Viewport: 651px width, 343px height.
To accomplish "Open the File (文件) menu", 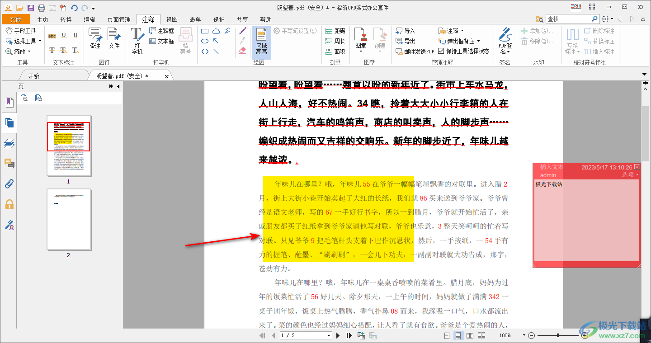I will pos(16,19).
